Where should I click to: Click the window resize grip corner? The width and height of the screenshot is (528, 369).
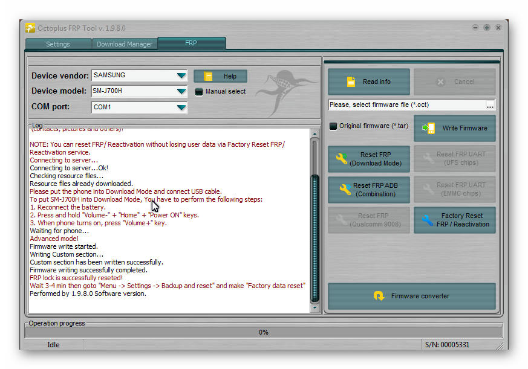pos(500,346)
